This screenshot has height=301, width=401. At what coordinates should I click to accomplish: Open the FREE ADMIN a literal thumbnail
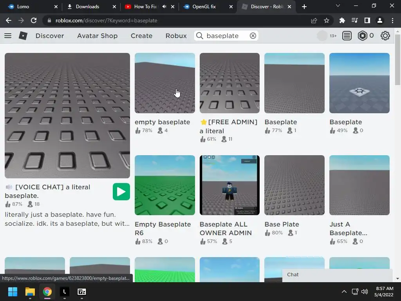(x=229, y=83)
